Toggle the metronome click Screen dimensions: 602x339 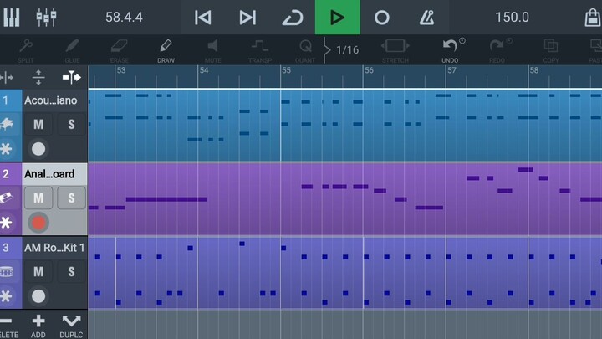tap(426, 17)
